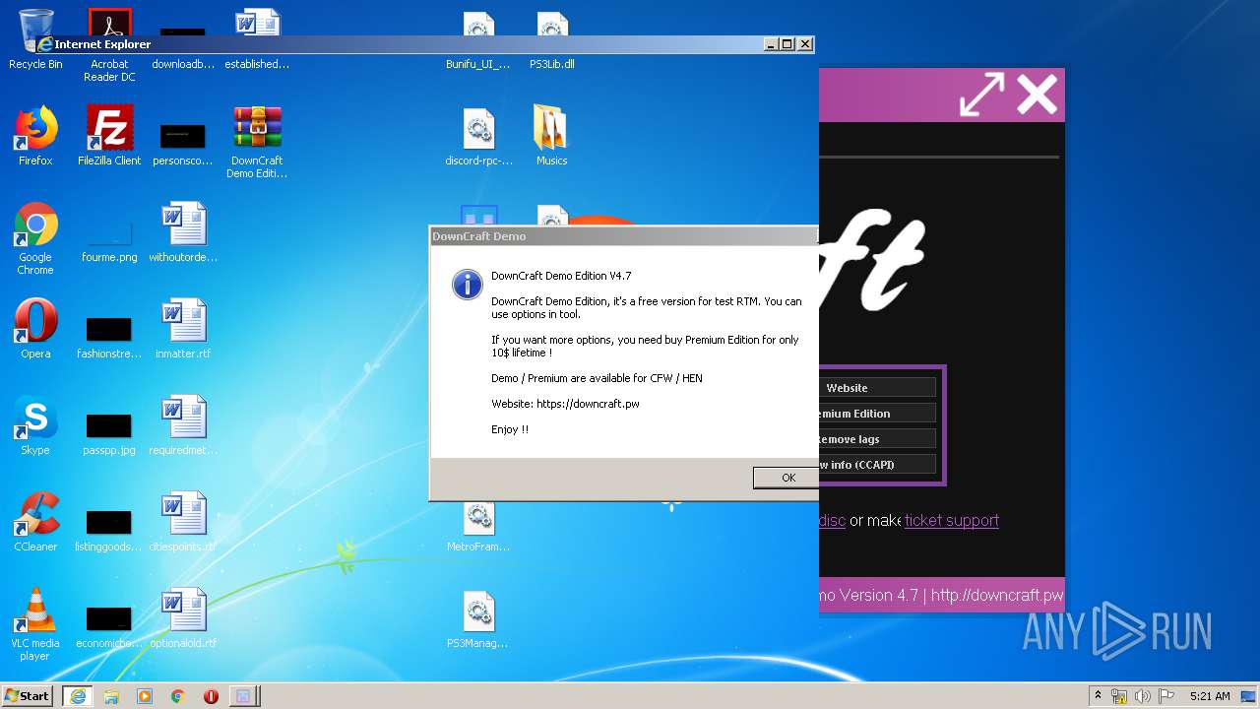The width and height of the screenshot is (1260, 709).
Task: Click the info (CCAPI) button
Action: tap(875, 465)
